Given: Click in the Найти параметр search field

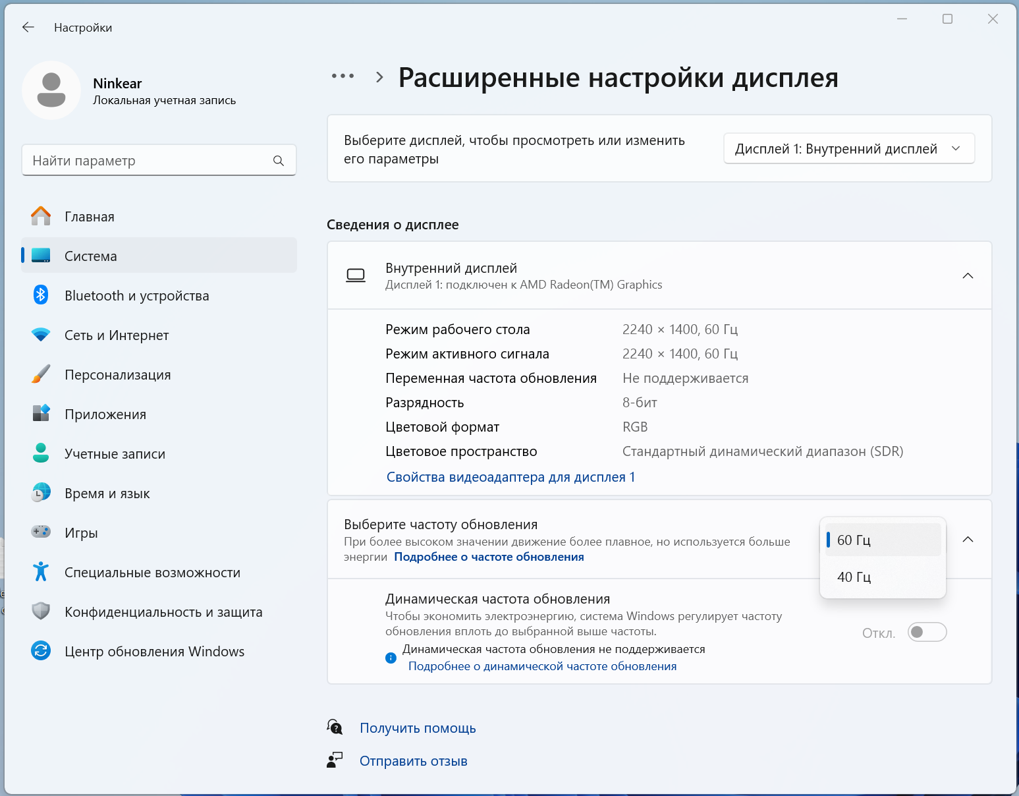Looking at the screenshot, I should click(148, 161).
